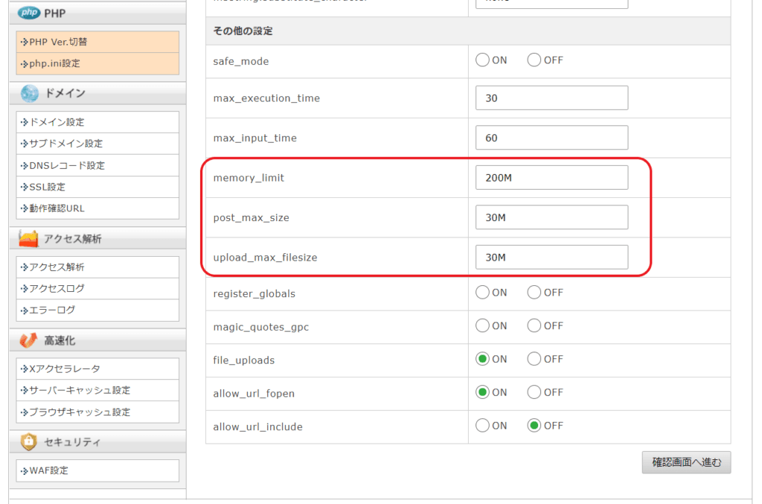Set safe_mode to OFF

pos(534,60)
